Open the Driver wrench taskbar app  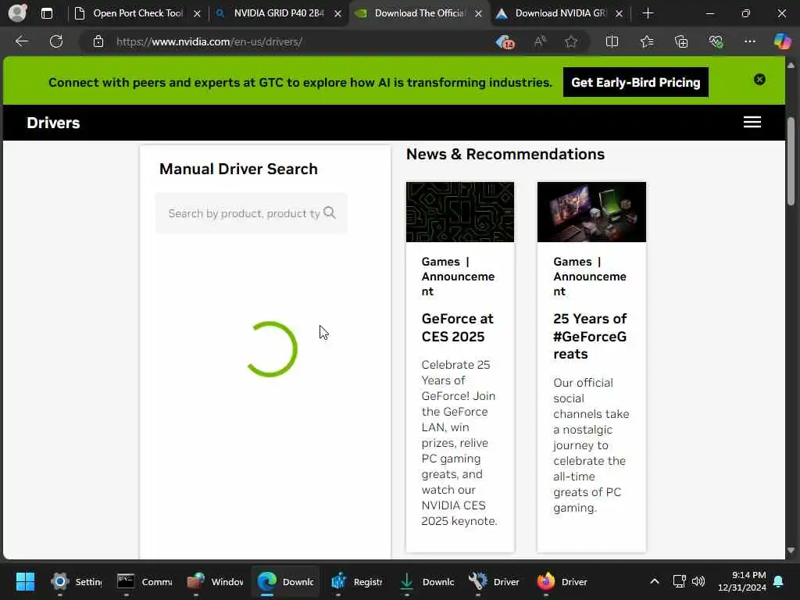pos(494,581)
